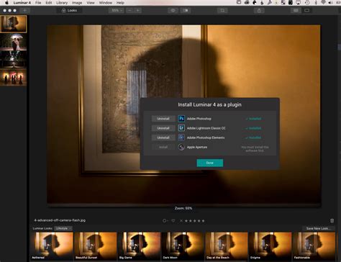Apply the Dark Moon look
Screen dimensions: 341x262
pyautogui.click(x=183, y=246)
